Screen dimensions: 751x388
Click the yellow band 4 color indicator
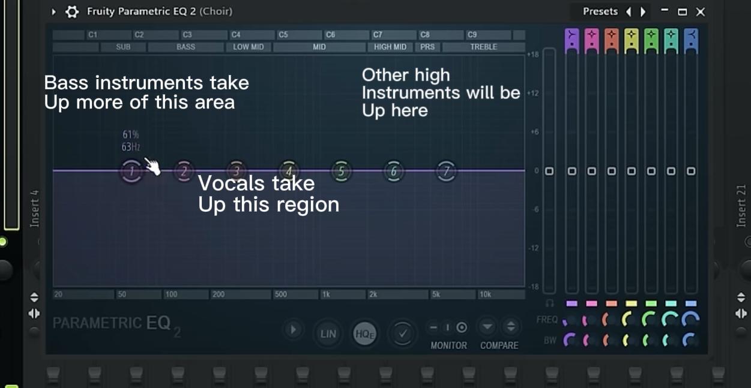point(632,303)
